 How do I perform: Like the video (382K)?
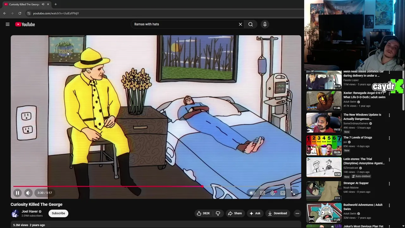pos(203,213)
